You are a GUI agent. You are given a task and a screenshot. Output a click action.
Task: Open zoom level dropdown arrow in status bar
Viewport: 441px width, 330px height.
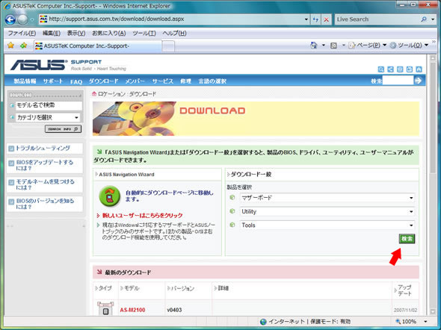coord(426,322)
